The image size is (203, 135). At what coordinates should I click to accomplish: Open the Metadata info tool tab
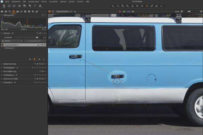[29, 11]
